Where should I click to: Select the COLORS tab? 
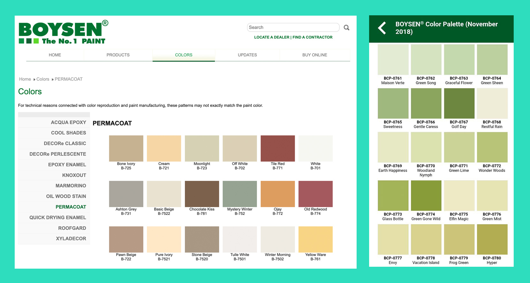click(x=184, y=55)
